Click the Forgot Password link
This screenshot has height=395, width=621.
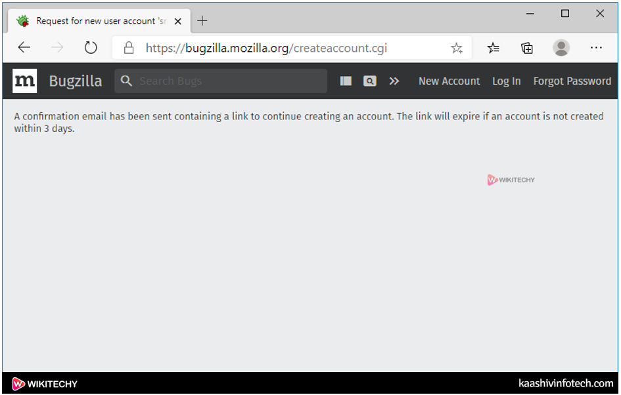pyautogui.click(x=572, y=81)
